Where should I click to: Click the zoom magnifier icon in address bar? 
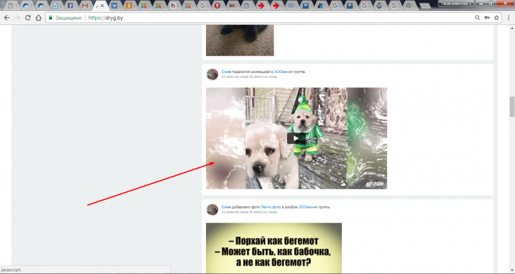click(477, 18)
